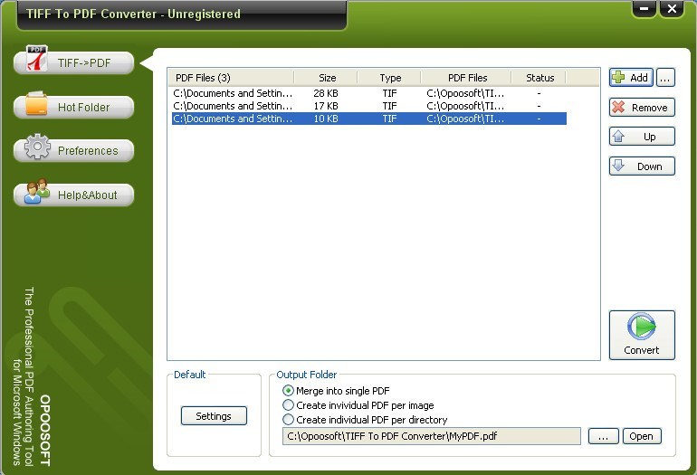Move the selected file Up
This screenshot has height=475, width=697.
click(x=642, y=137)
